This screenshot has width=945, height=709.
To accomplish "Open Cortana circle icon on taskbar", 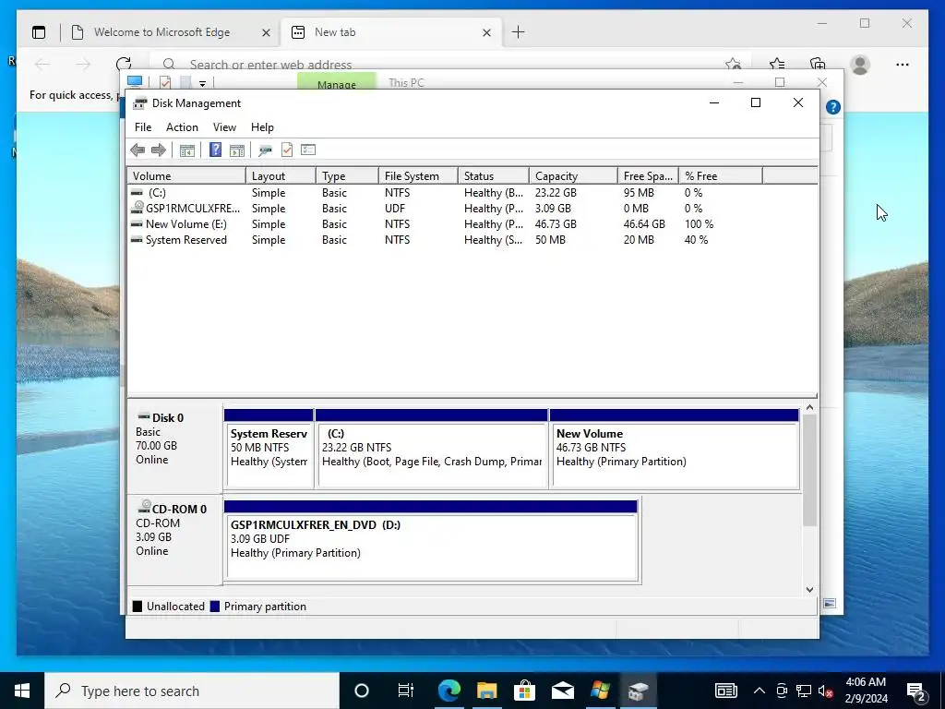I will tap(362, 691).
